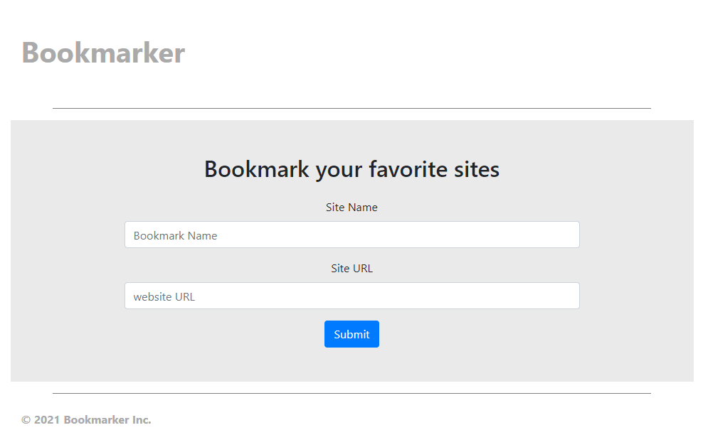The height and width of the screenshot is (435, 703).
Task: Click the 'Bookmark your favorite sites' heading
Action: point(351,169)
